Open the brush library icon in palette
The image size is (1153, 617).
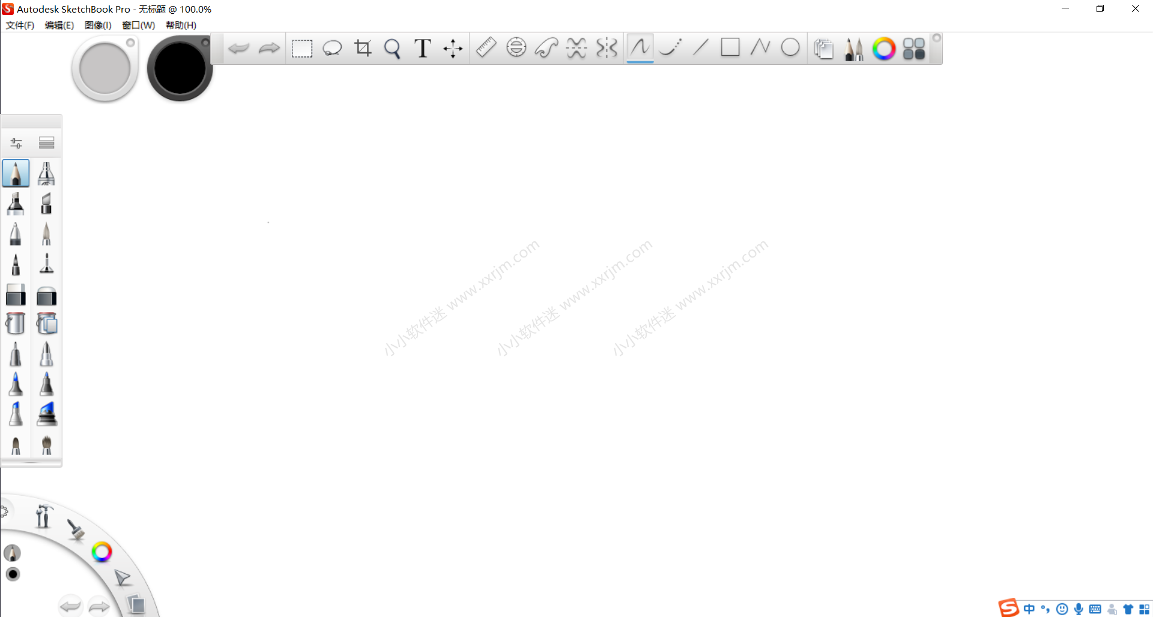pos(46,143)
